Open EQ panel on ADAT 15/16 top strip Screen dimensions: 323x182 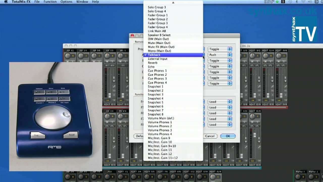click(286, 90)
